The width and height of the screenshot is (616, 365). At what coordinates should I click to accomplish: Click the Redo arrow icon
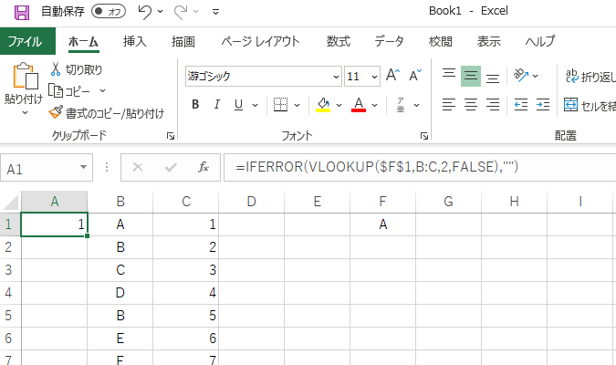pyautogui.click(x=181, y=12)
